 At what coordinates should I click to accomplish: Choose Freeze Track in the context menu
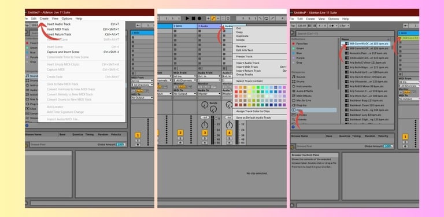(x=244, y=57)
